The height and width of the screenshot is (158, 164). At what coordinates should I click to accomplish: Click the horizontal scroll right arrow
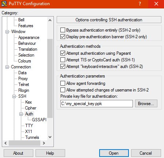pyautogui.click(x=44, y=143)
